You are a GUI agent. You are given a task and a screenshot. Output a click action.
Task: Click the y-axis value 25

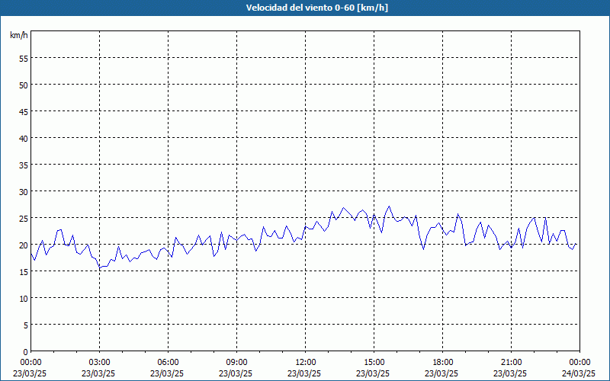[x=24, y=218]
